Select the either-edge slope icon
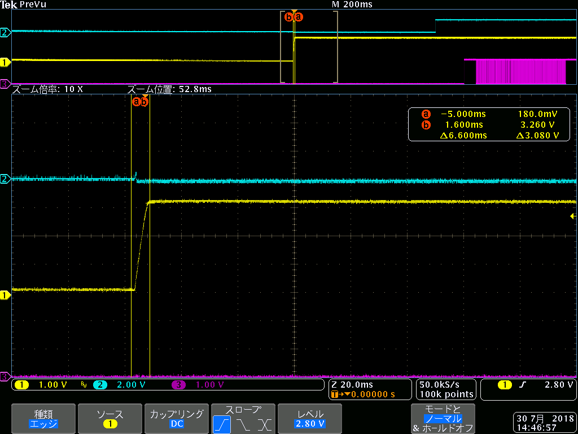578x434 pixels. point(264,425)
